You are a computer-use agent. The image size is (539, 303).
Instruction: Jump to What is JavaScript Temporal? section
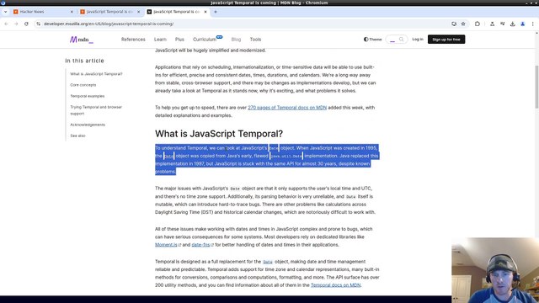tap(96, 74)
